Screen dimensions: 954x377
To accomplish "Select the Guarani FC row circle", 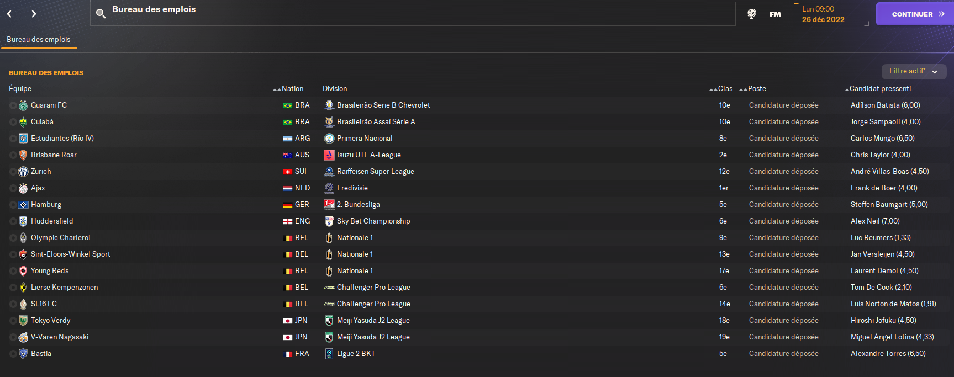I will tap(13, 105).
